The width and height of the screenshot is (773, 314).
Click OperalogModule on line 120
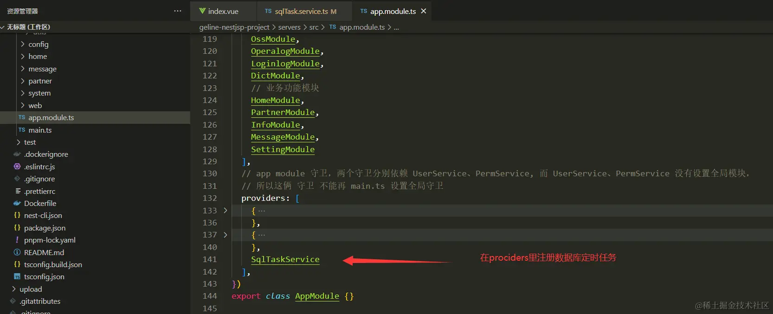[x=285, y=51]
